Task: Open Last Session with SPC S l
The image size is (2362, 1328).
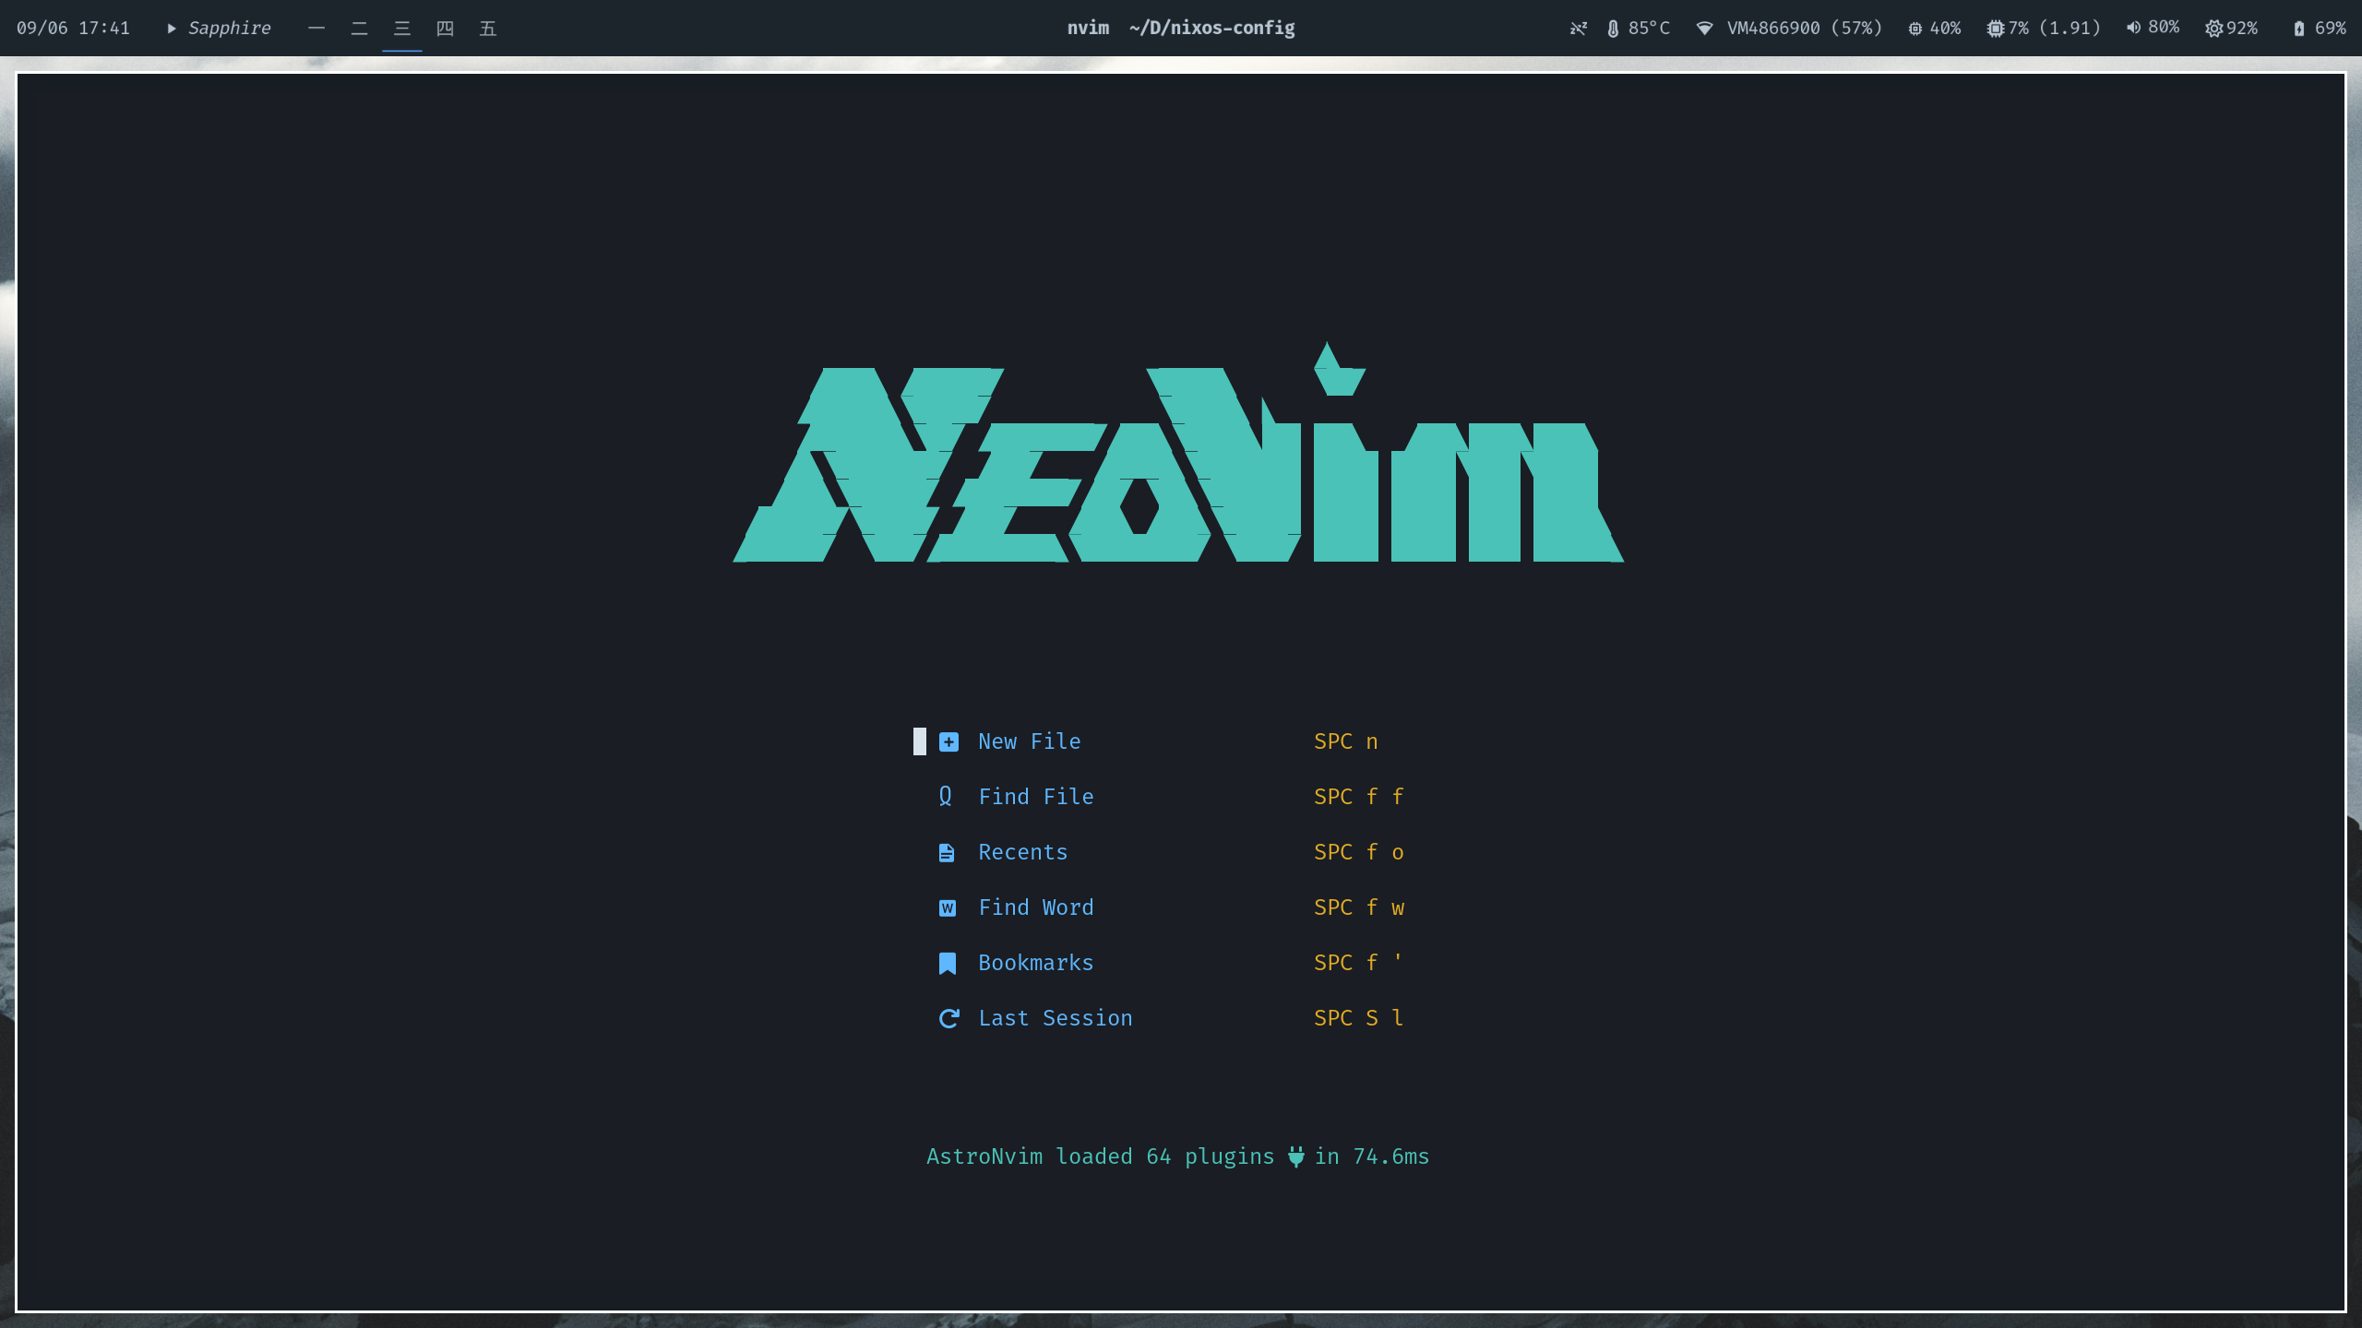Action: [1055, 1018]
